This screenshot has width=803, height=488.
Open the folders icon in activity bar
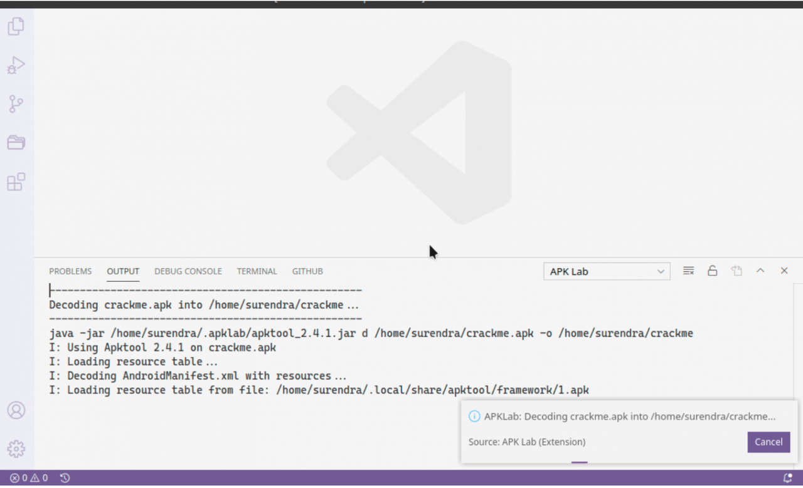pyautogui.click(x=16, y=142)
